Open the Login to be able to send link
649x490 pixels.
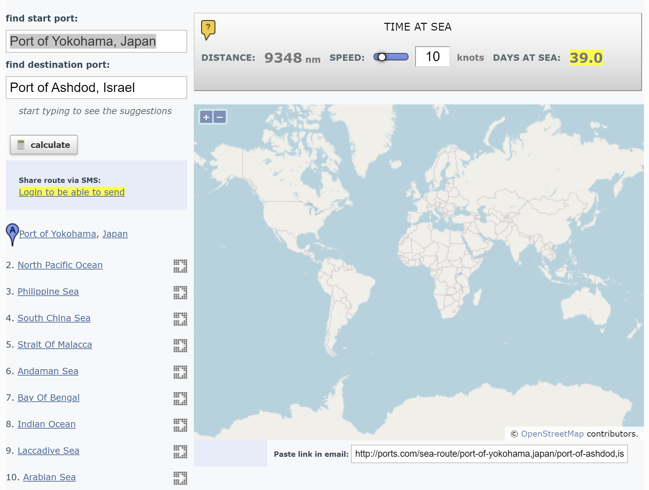[x=72, y=192]
